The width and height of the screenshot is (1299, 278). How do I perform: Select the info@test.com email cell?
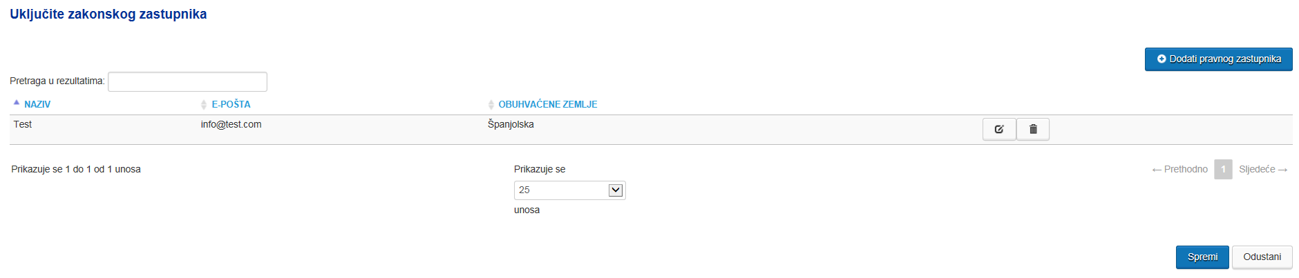click(x=231, y=125)
